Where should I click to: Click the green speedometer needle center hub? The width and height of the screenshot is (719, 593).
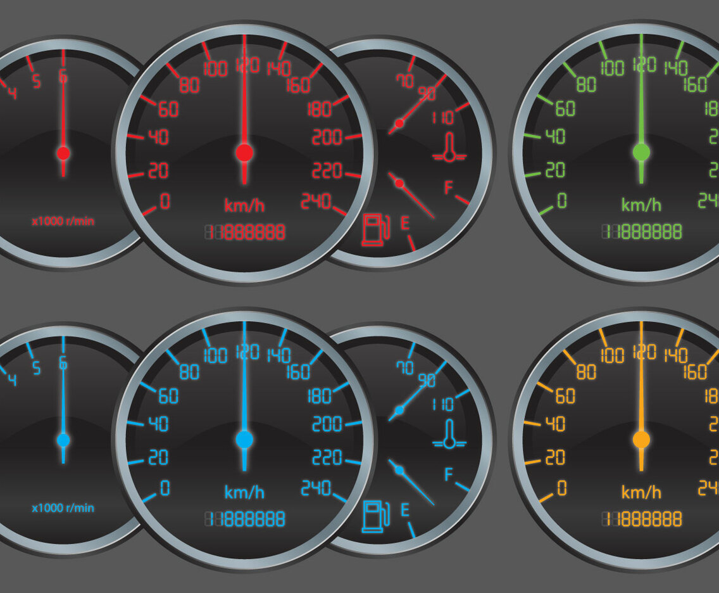641,152
